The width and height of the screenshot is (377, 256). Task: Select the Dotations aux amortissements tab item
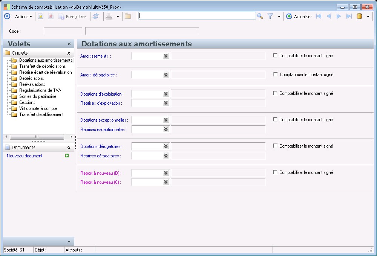[46, 60]
